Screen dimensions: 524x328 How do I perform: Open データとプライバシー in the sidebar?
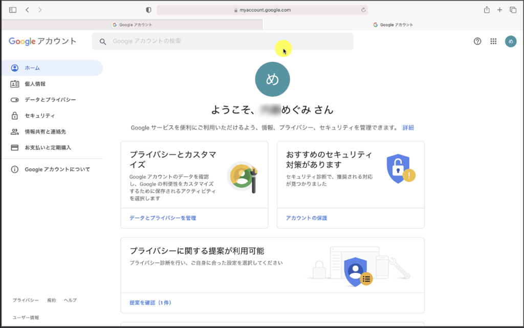click(52, 100)
